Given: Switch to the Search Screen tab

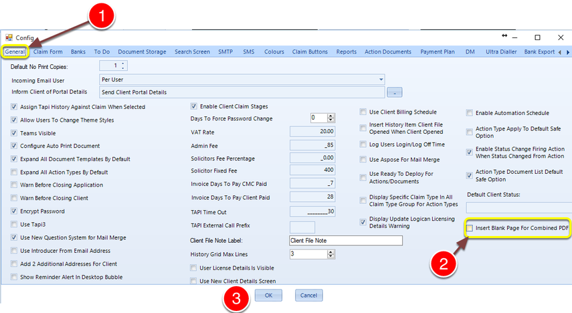Looking at the screenshot, I should pos(192,51).
